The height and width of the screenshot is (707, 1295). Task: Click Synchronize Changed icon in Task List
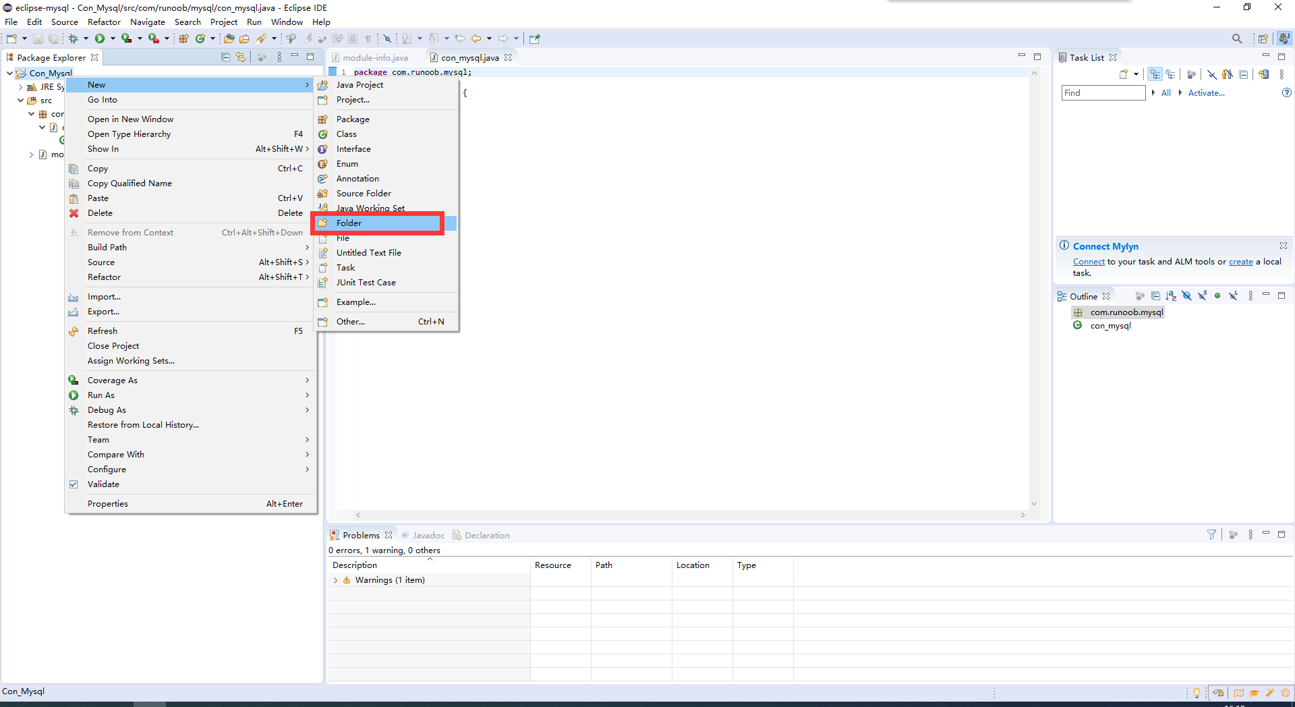point(1264,75)
